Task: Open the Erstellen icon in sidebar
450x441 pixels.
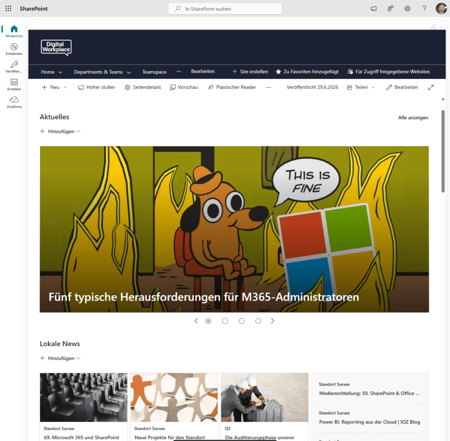Action: pyautogui.click(x=14, y=82)
